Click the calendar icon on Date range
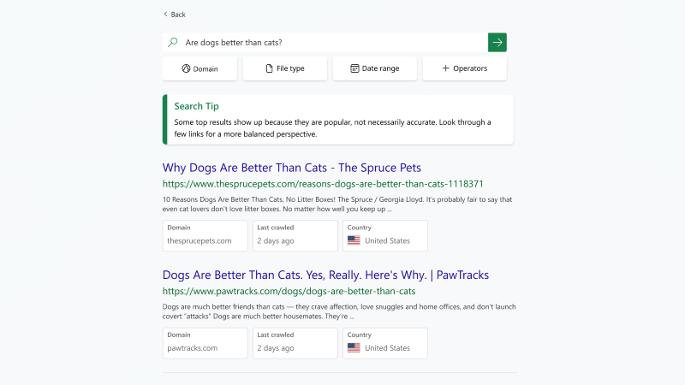The image size is (685, 385). click(354, 68)
